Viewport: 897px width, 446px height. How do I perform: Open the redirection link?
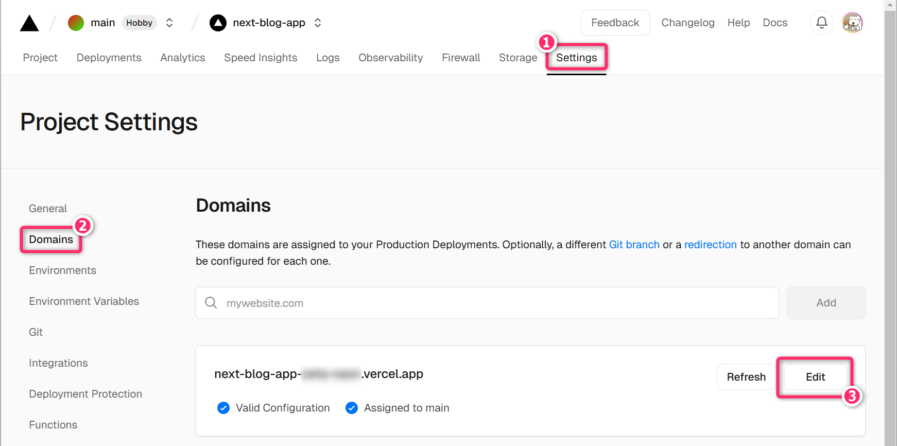pyautogui.click(x=710, y=245)
